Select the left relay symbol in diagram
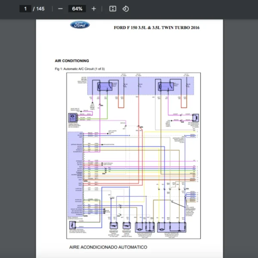The image size is (258, 258). pos(104,86)
